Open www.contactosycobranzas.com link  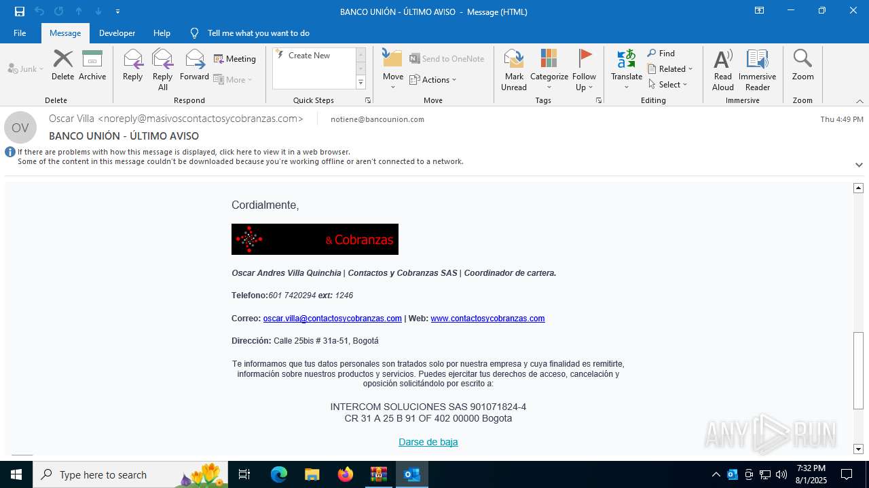point(487,319)
